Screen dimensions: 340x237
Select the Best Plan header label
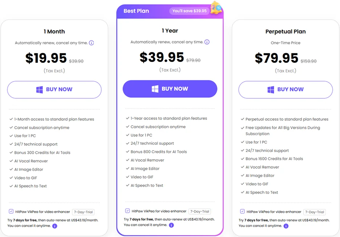136,11
